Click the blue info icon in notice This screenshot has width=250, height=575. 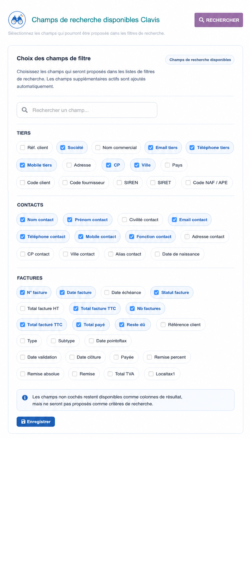25,398
